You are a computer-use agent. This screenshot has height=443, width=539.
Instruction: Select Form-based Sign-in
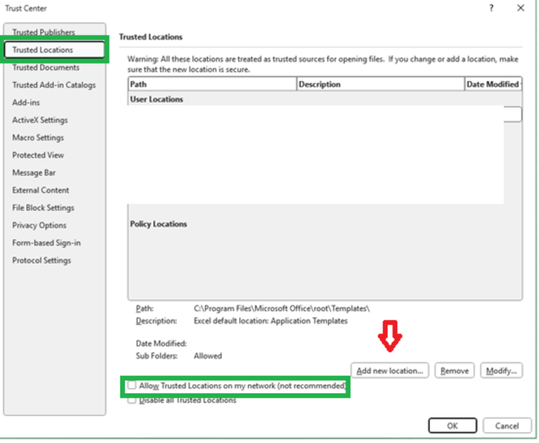coord(46,243)
